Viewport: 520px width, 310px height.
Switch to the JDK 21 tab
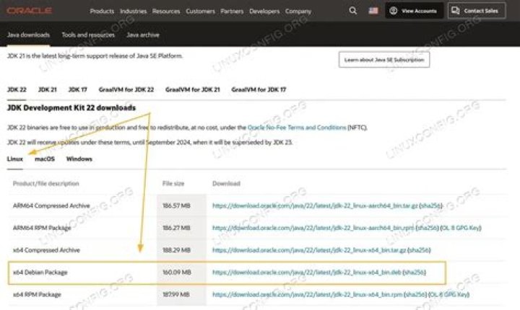click(48, 89)
